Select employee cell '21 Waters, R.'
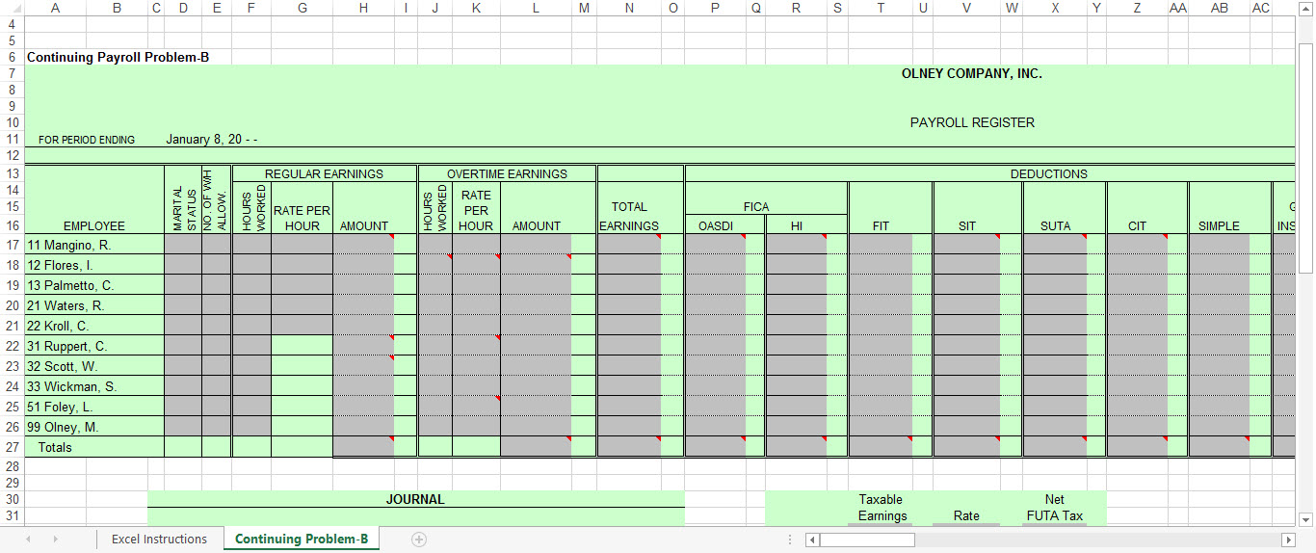The height and width of the screenshot is (553, 1316). pos(94,305)
